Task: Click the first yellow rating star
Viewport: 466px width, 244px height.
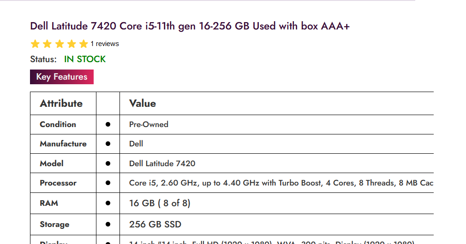Action: click(35, 44)
